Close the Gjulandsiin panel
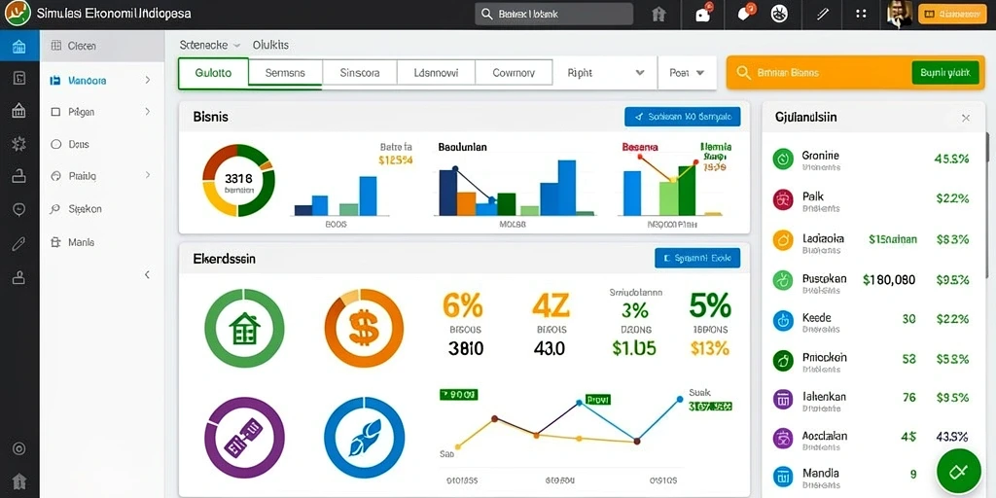 pos(966,118)
